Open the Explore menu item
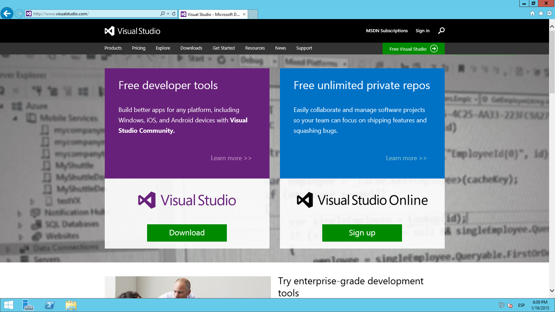The width and height of the screenshot is (555, 312). coord(163,48)
